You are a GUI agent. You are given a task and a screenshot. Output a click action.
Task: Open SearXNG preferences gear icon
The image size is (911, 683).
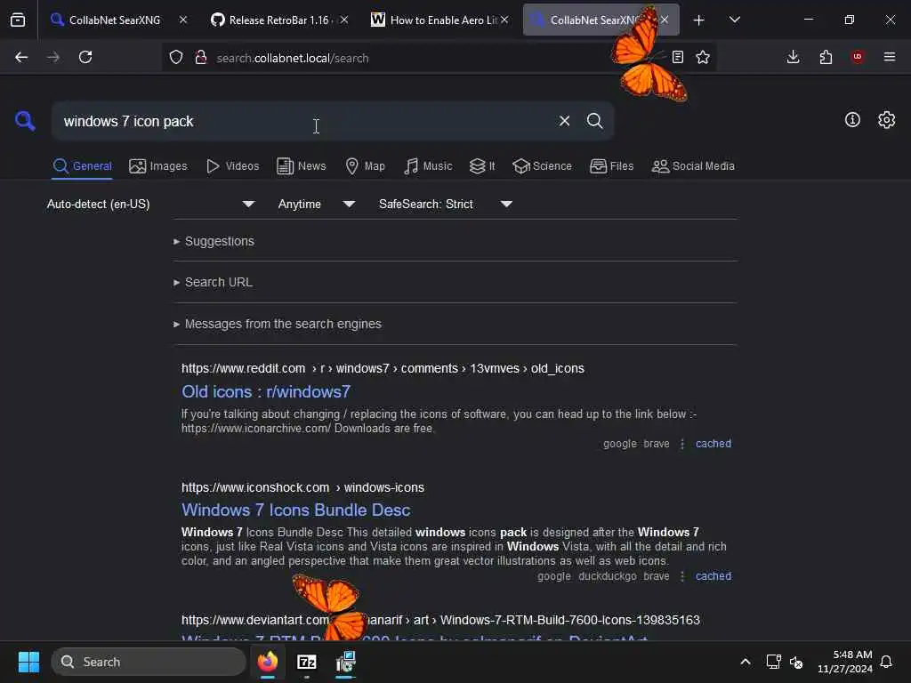pyautogui.click(x=887, y=120)
